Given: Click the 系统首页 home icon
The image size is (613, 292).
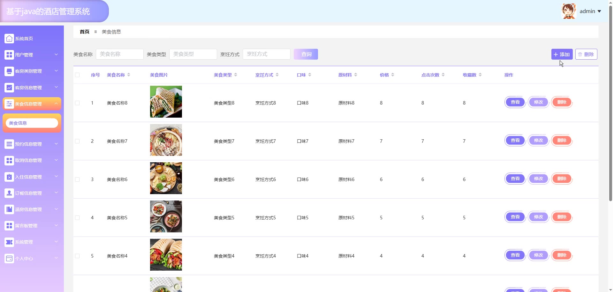Looking at the screenshot, I should coord(9,39).
